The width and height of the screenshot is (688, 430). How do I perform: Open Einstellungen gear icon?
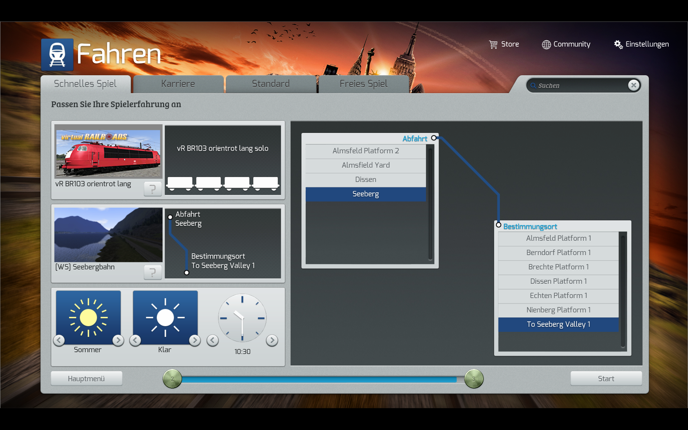click(618, 44)
